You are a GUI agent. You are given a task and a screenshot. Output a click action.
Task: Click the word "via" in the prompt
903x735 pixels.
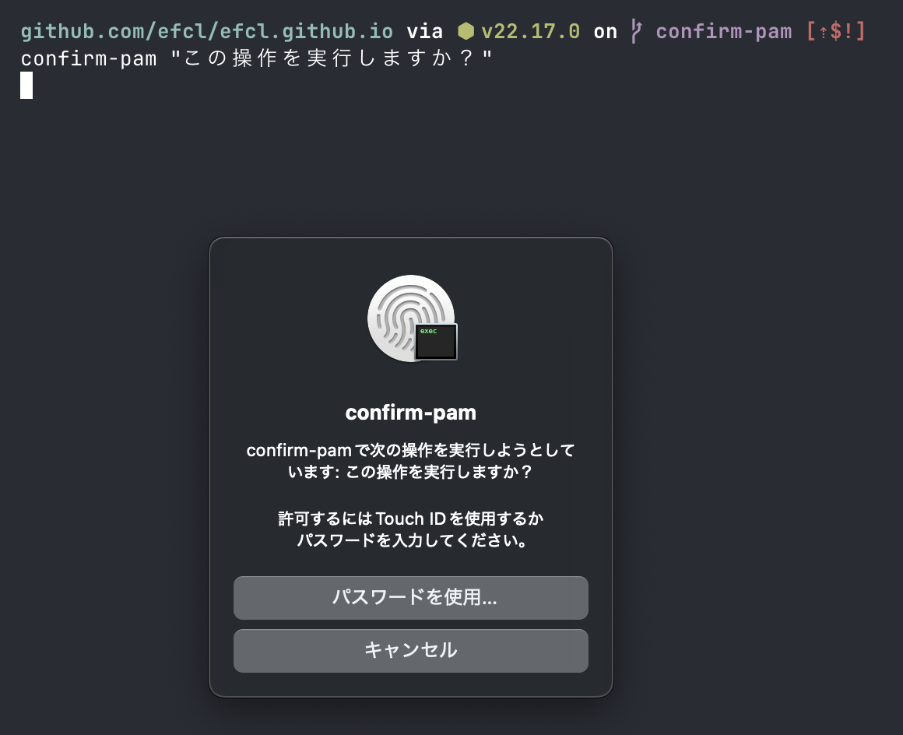pos(424,32)
